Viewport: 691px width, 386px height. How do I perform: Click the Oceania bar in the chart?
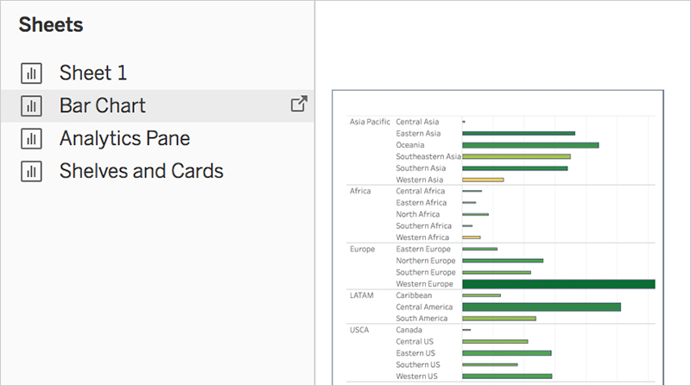pyautogui.click(x=530, y=145)
